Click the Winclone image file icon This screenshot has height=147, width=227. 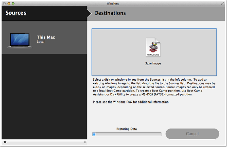click(x=153, y=47)
